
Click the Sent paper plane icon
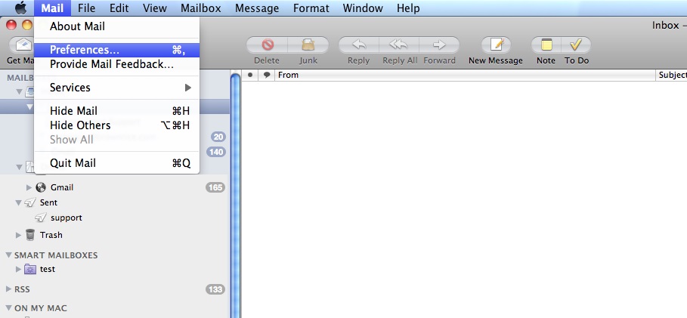(30, 202)
